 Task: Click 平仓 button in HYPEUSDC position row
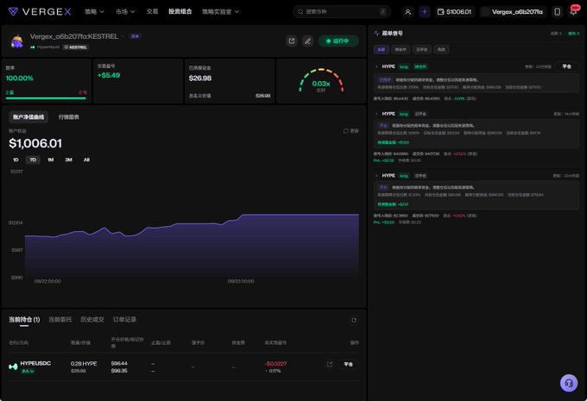pyautogui.click(x=348, y=364)
